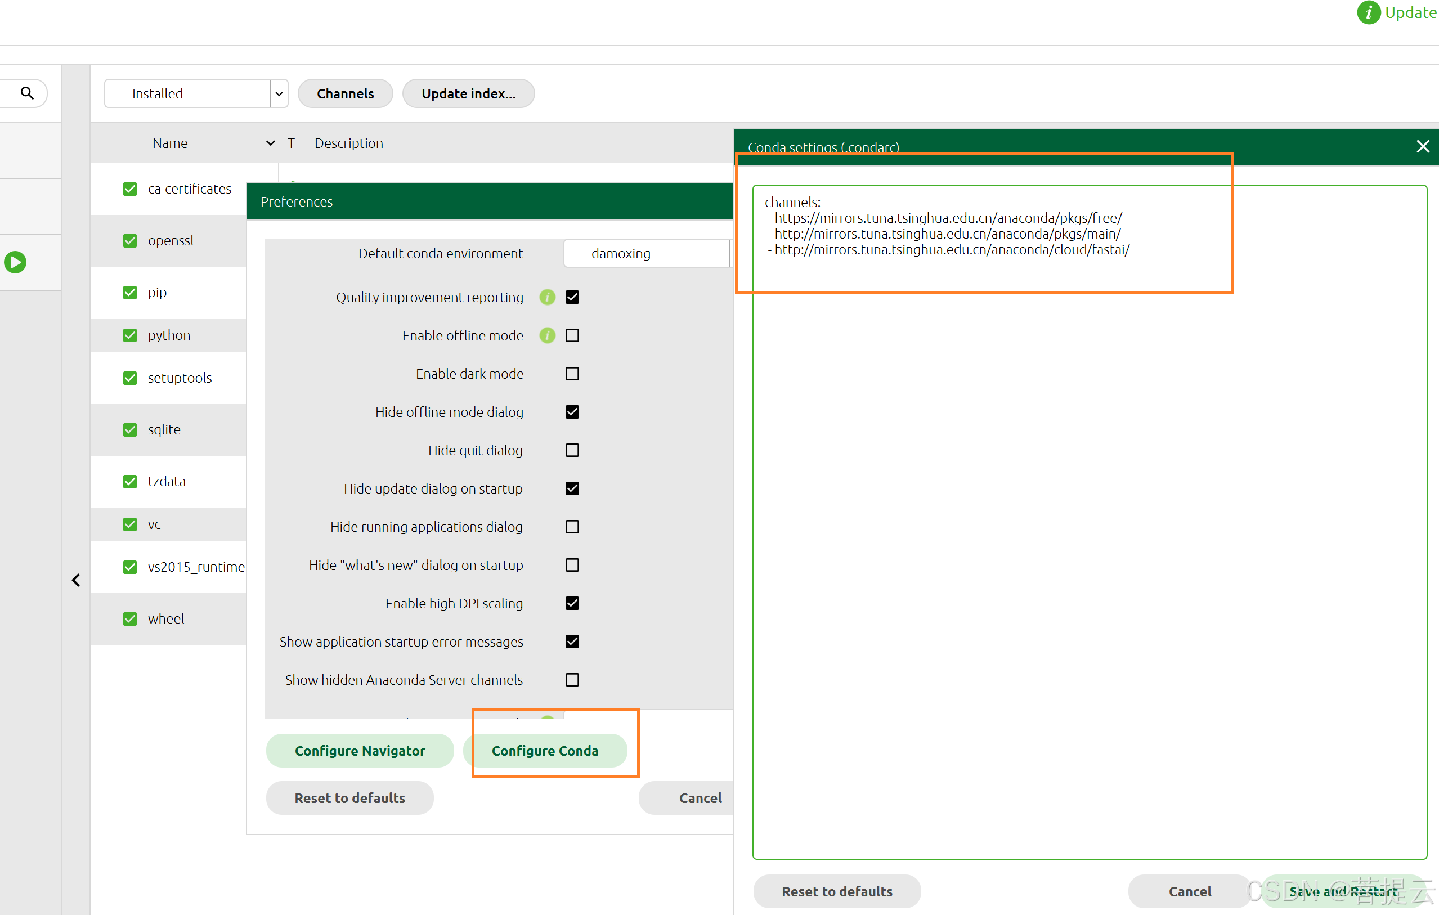1439x915 pixels.
Task: Click info icon beside Quality improvement reporting
Action: pos(547,297)
